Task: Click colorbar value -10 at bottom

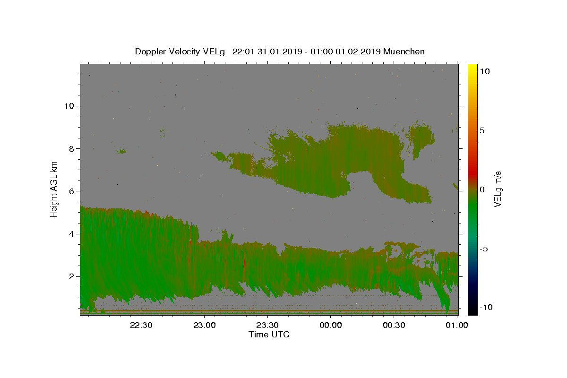Action: (x=486, y=307)
